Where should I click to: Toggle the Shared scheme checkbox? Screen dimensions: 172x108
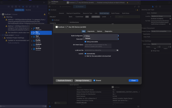(94, 80)
